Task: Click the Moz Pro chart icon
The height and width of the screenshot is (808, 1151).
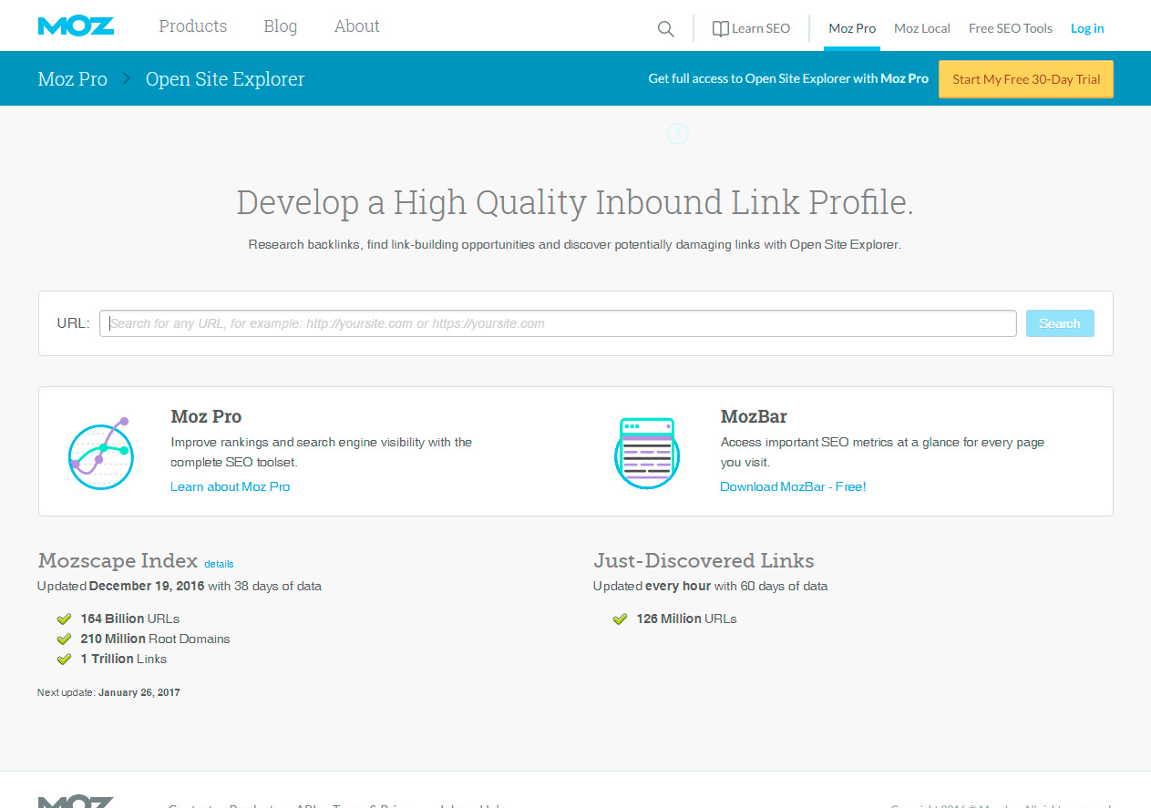Action: point(101,454)
